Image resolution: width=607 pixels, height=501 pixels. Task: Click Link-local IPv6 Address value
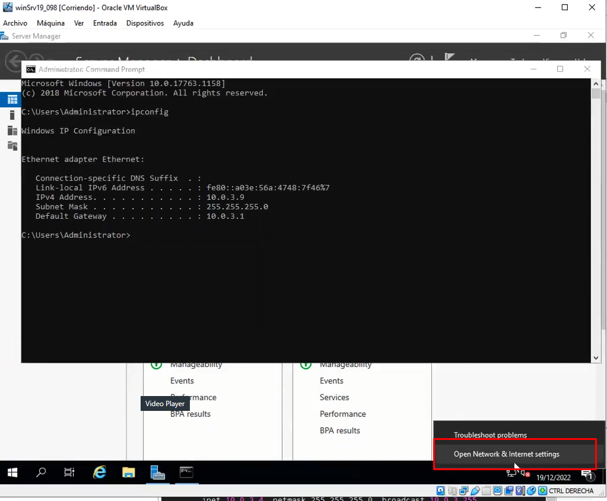pyautogui.click(x=268, y=187)
